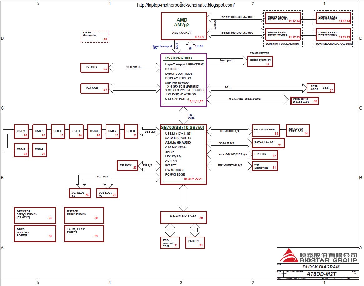Select the USB-9 block
The image size is (364, 286).
point(39,150)
